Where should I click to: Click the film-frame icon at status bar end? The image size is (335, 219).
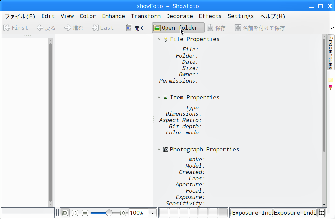[x=322, y=213]
